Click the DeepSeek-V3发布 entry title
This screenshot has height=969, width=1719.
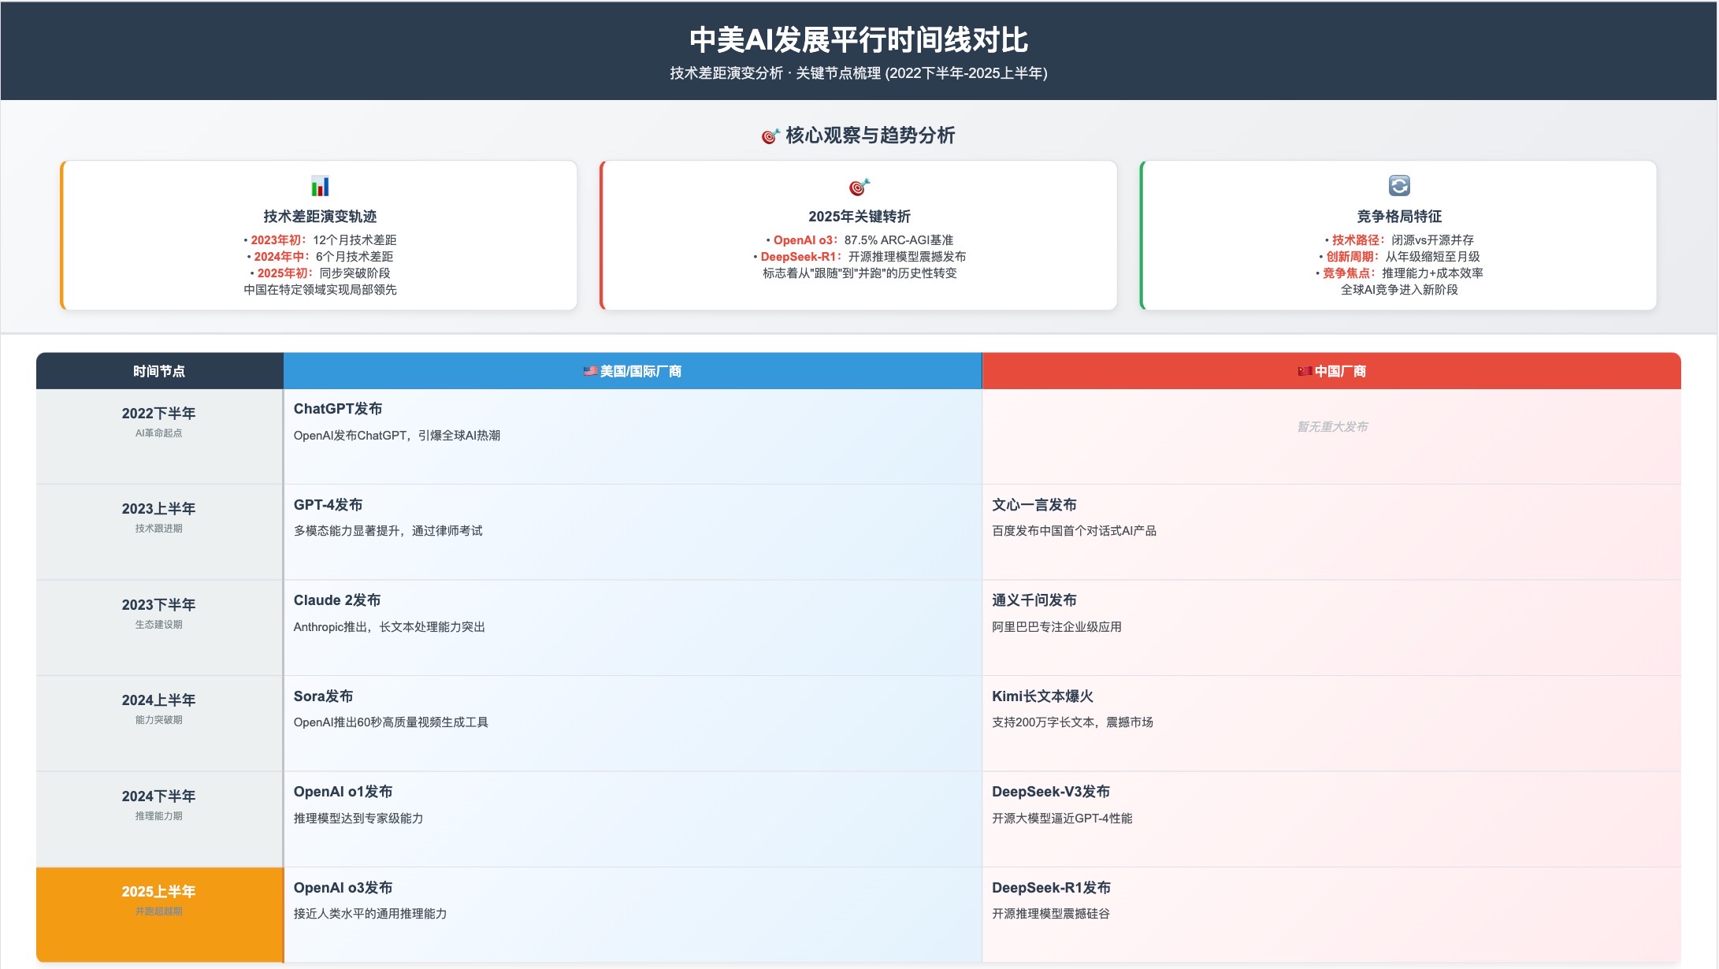coord(1051,792)
